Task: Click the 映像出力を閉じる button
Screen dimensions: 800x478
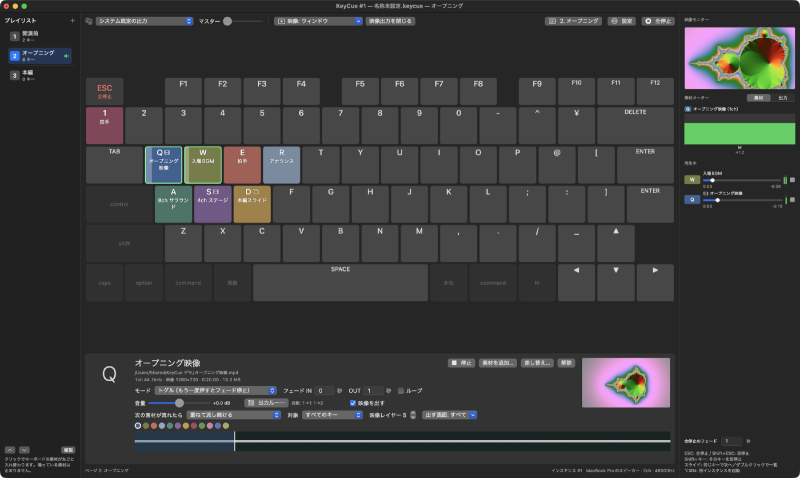Action: coord(390,21)
